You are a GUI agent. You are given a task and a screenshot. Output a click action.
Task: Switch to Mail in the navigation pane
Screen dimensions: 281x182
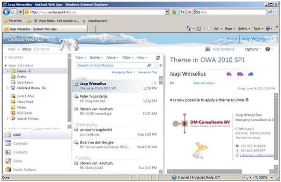tap(37, 135)
